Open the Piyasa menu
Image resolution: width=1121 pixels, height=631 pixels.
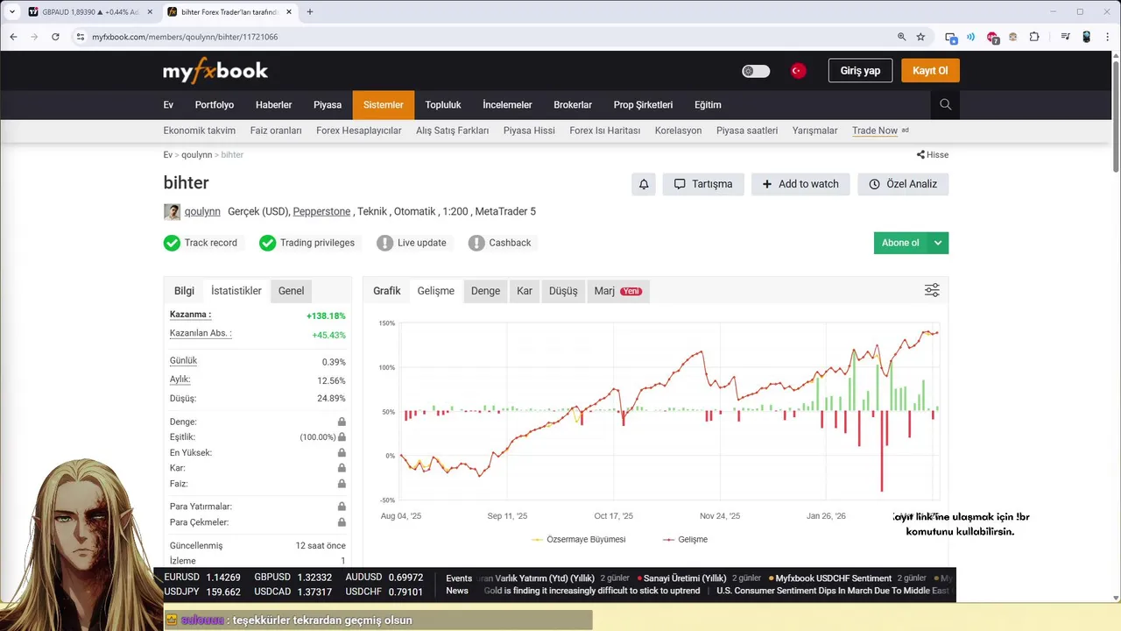(328, 104)
